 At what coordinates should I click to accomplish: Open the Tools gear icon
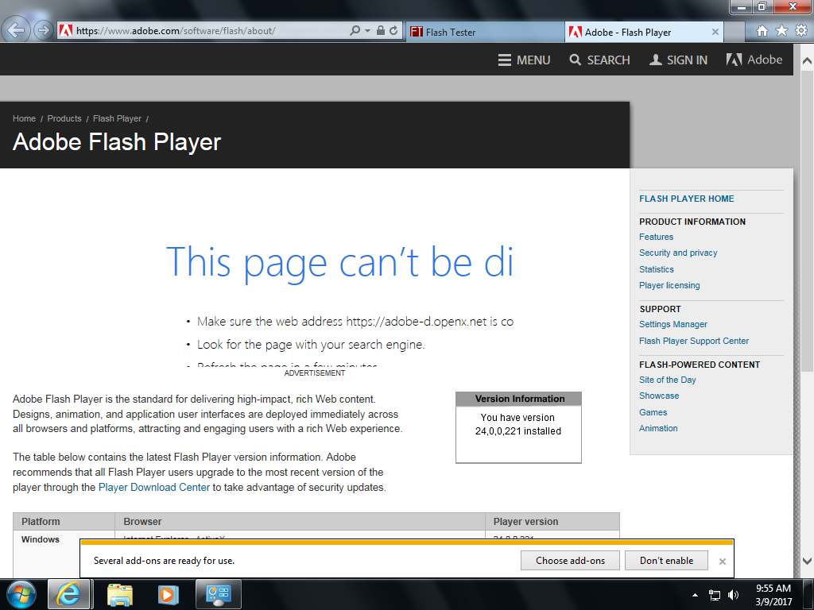click(x=801, y=31)
